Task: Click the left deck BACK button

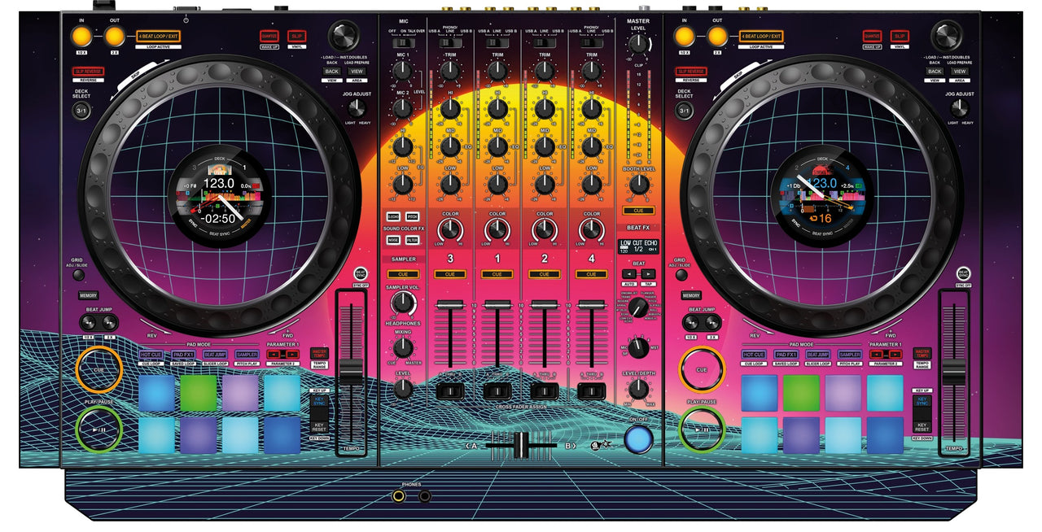Action: pyautogui.click(x=331, y=72)
